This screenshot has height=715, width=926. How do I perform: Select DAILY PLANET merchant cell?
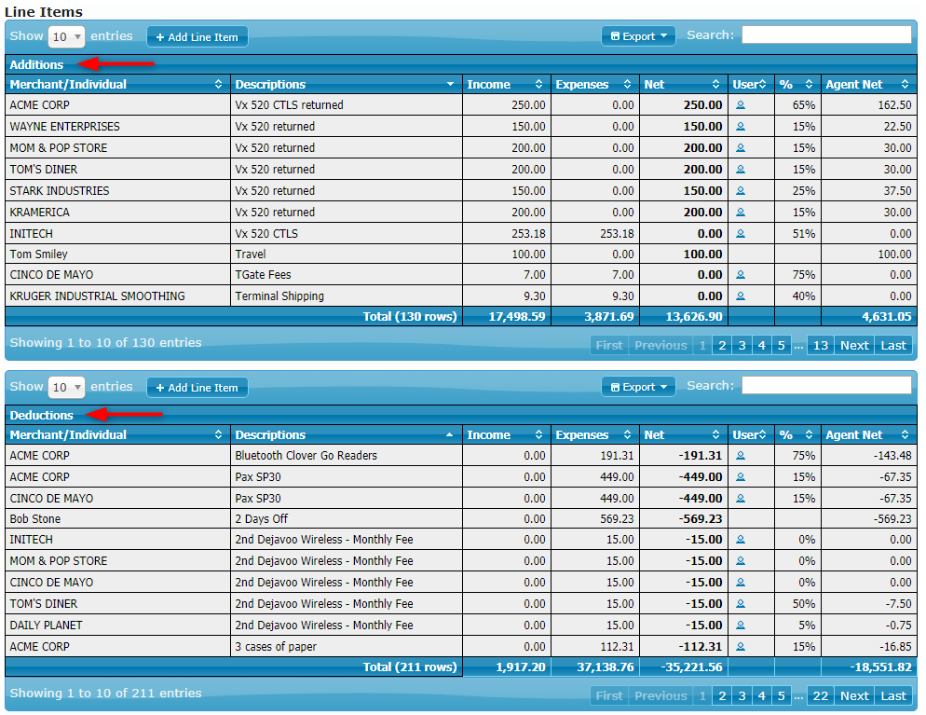pyautogui.click(x=117, y=626)
